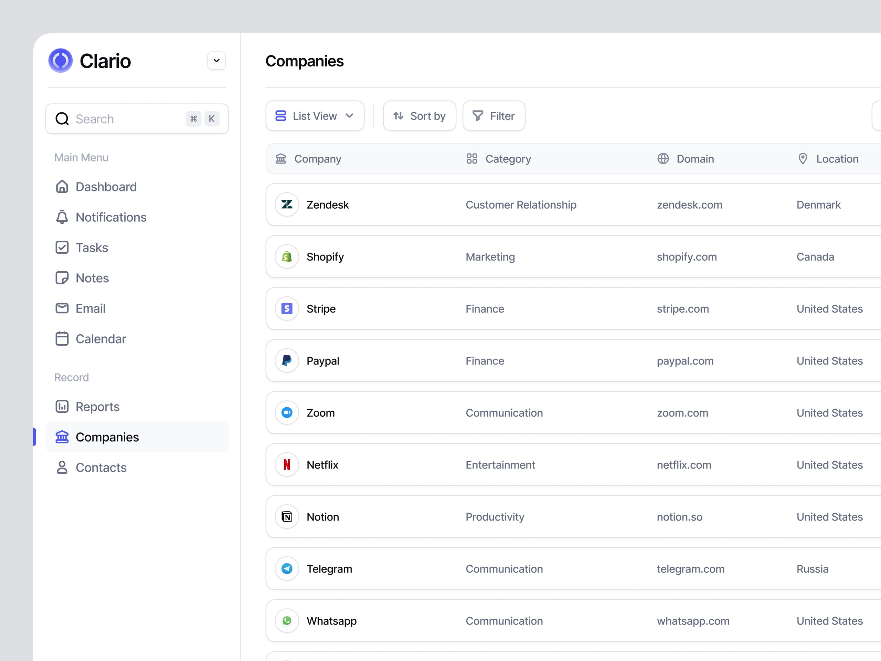This screenshot has width=881, height=661.
Task: Click the Shopify logo icon
Action: 287,257
